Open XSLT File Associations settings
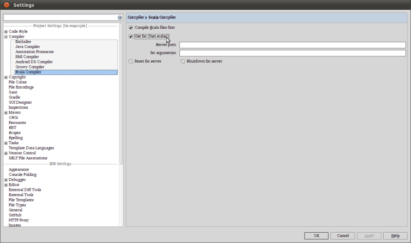 [x=28, y=158]
